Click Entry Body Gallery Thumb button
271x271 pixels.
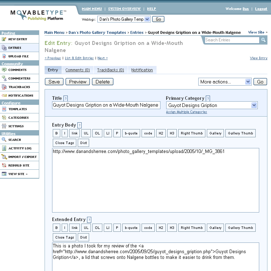click(240, 133)
